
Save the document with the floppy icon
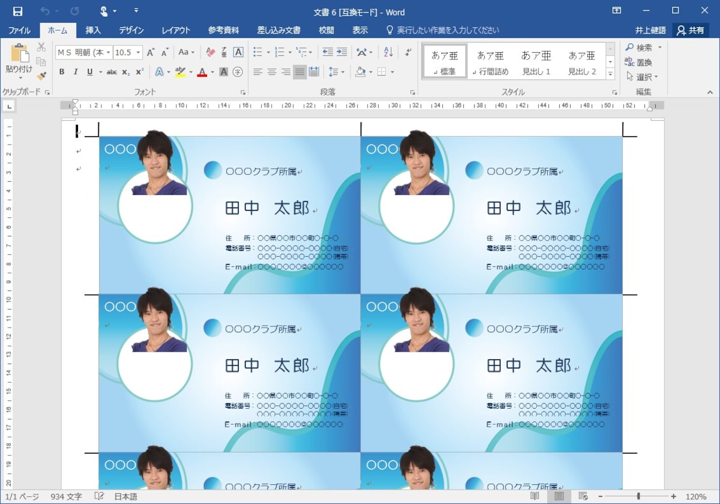(17, 11)
